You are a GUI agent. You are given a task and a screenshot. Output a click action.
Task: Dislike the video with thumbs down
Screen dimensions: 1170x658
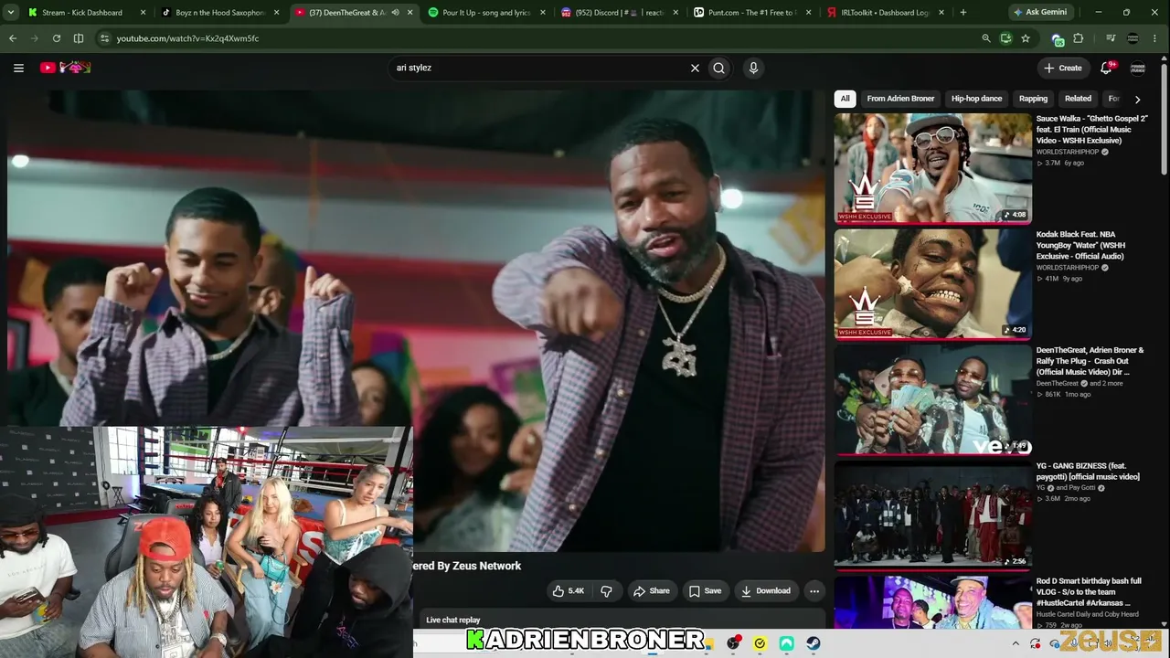click(x=606, y=591)
